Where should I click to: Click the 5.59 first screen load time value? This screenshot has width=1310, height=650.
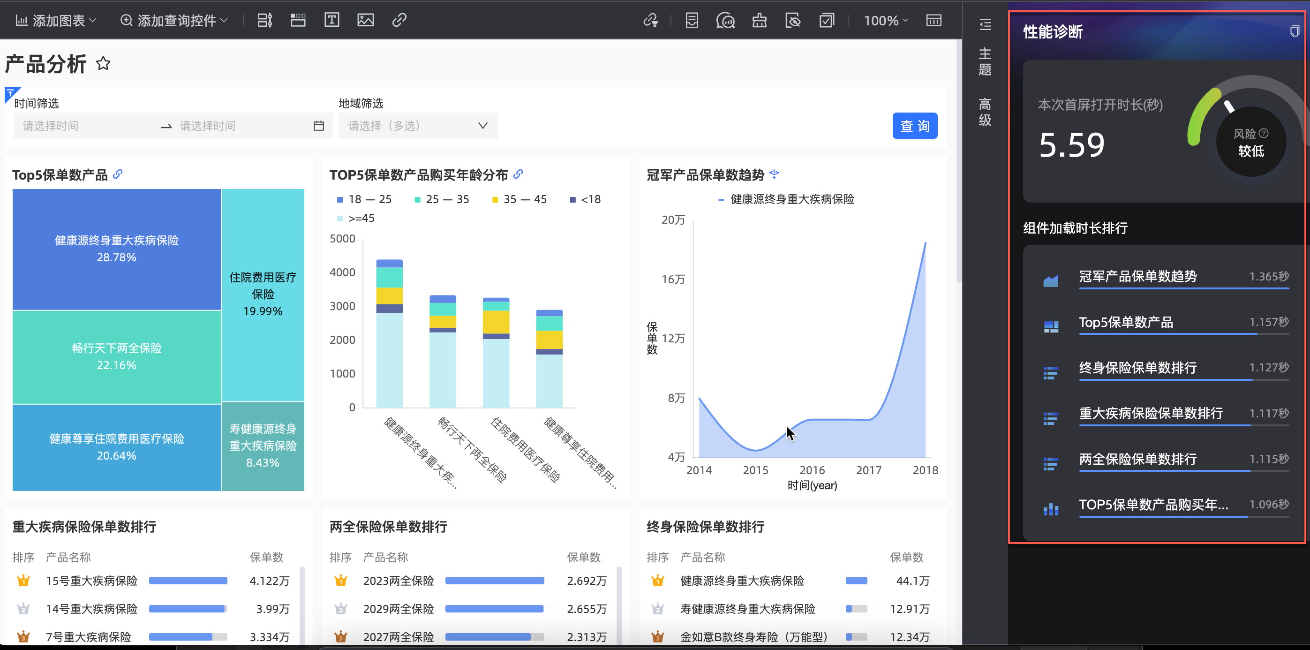point(1071,145)
